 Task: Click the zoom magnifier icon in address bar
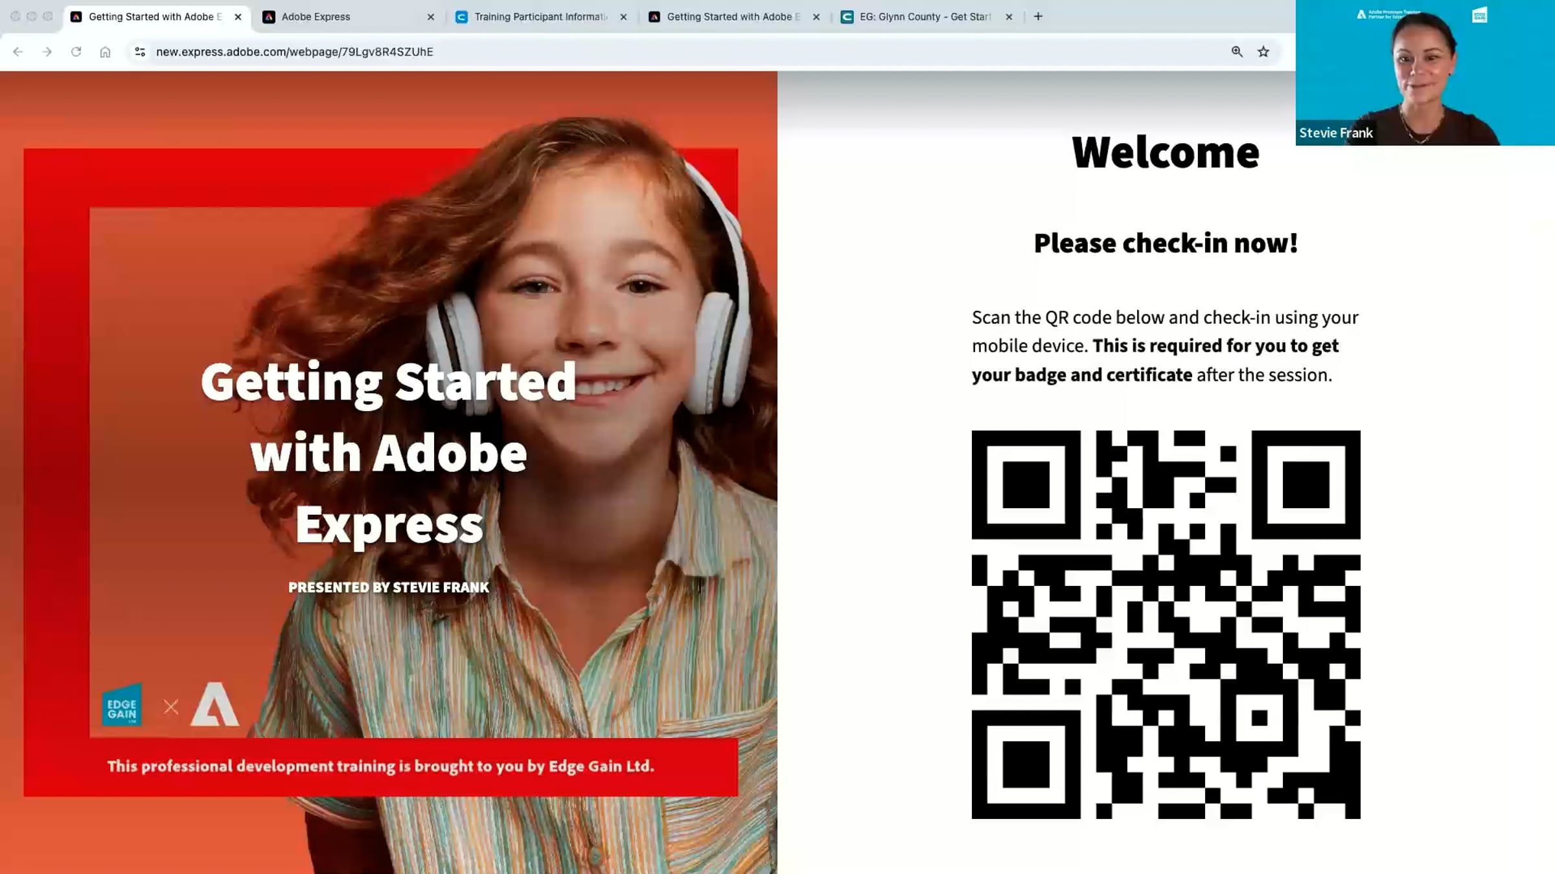[x=1237, y=52]
